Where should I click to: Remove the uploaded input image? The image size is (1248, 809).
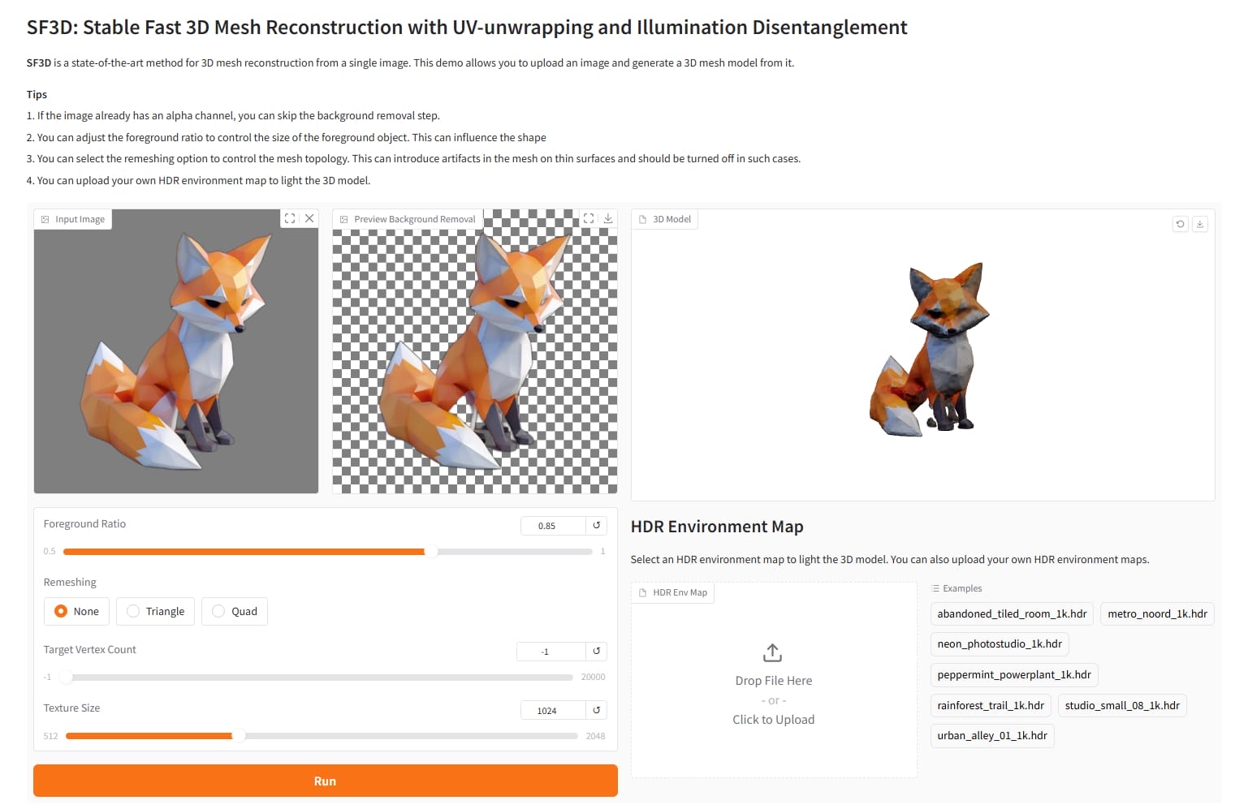point(309,218)
